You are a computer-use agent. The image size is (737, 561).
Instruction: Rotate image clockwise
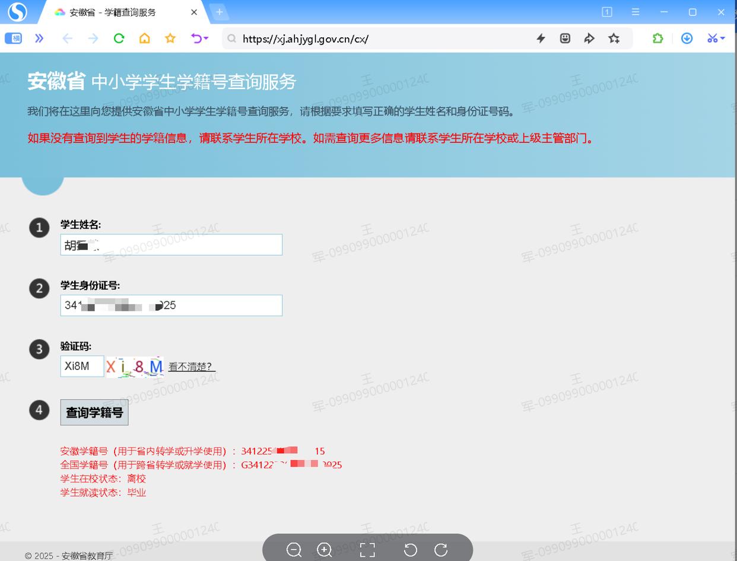[441, 550]
